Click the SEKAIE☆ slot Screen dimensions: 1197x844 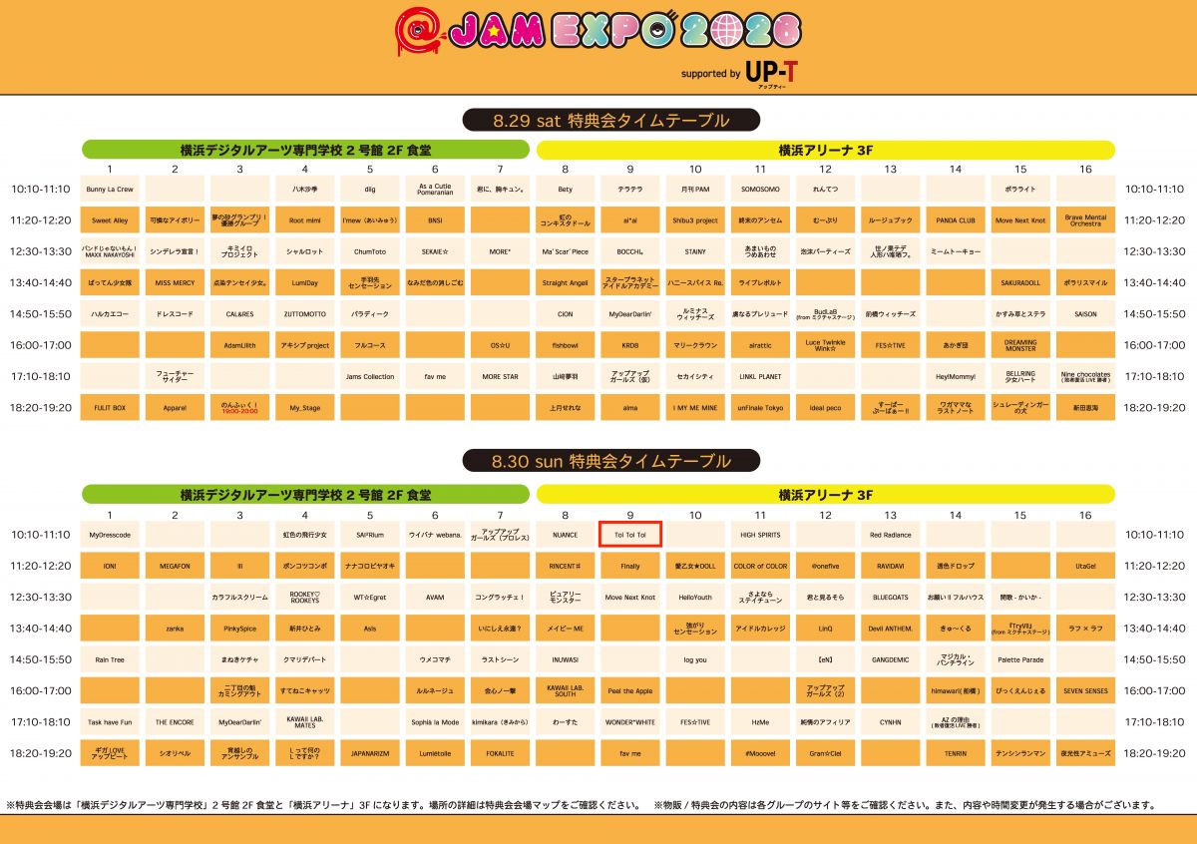(x=435, y=252)
